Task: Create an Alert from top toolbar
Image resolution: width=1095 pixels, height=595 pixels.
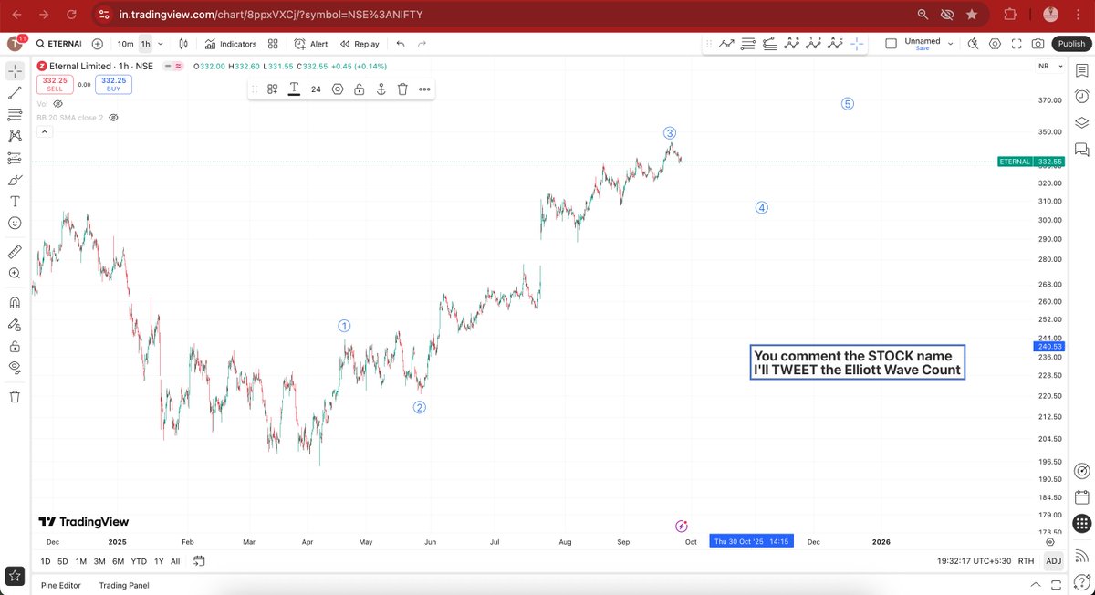Action: coord(311,44)
